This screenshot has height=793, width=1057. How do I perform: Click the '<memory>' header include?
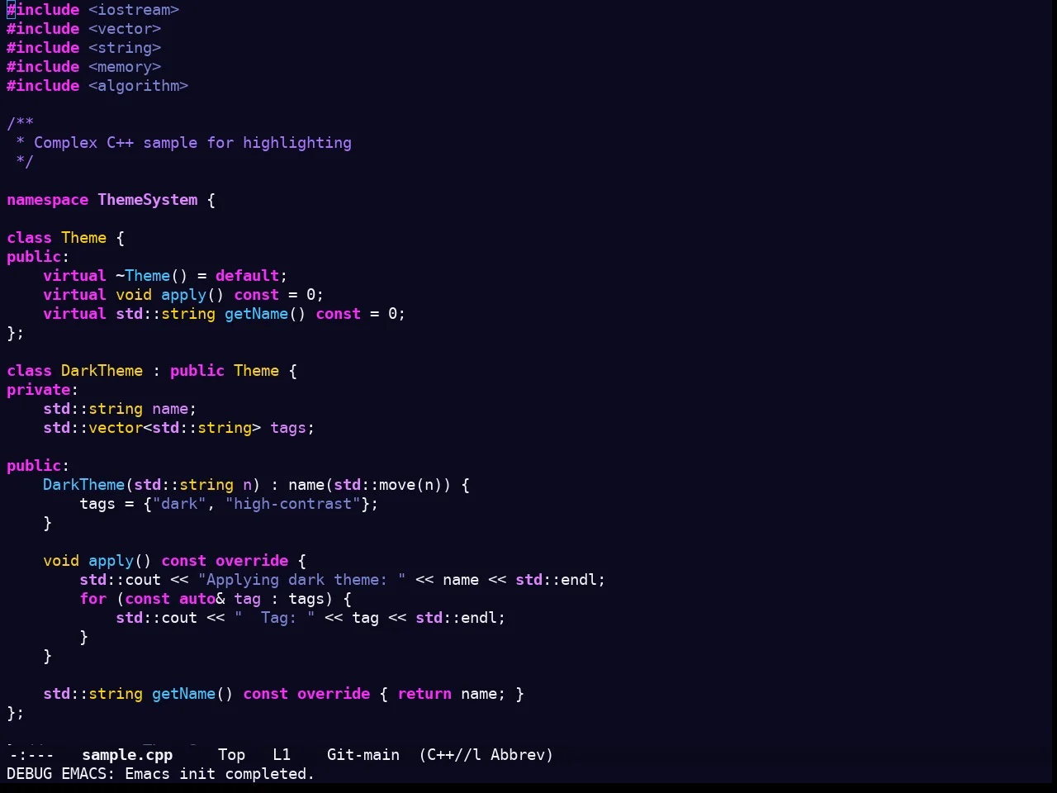point(125,67)
